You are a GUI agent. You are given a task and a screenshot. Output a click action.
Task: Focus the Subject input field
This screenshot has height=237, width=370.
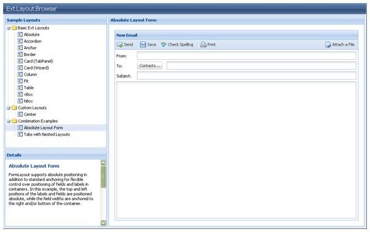246,76
